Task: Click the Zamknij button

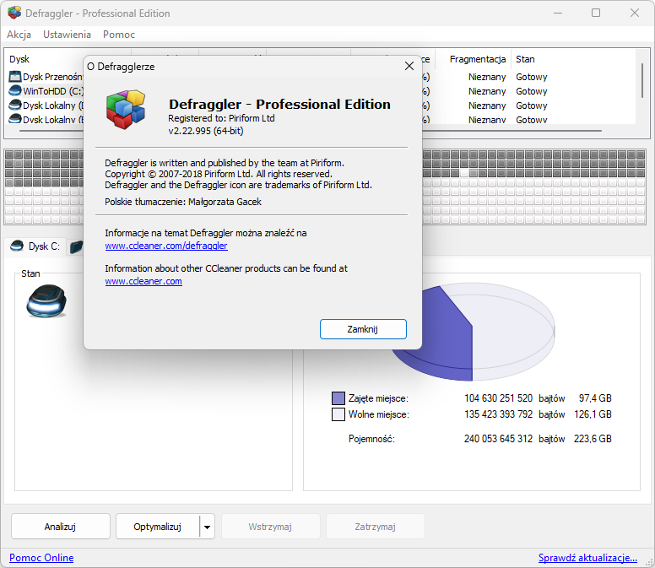Action: pyautogui.click(x=363, y=329)
